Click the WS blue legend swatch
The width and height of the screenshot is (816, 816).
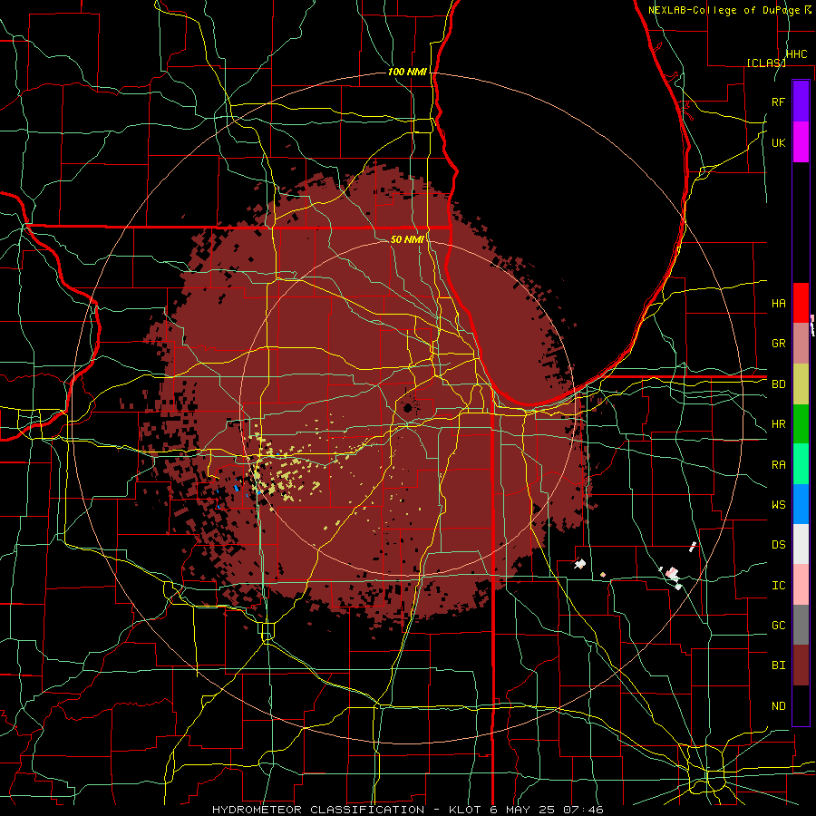pos(801,504)
